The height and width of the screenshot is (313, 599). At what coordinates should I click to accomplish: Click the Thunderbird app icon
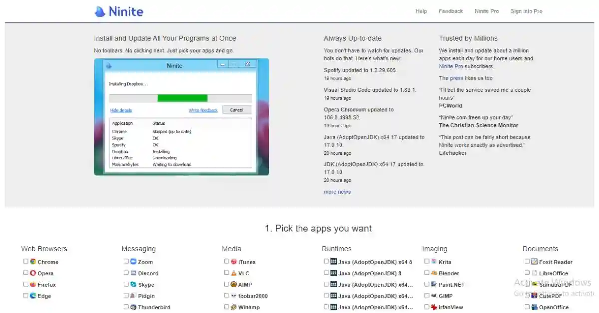[133, 307]
